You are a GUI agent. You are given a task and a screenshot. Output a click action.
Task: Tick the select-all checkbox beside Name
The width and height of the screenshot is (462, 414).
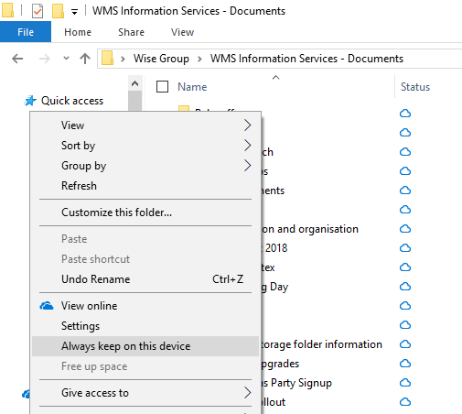pos(162,87)
